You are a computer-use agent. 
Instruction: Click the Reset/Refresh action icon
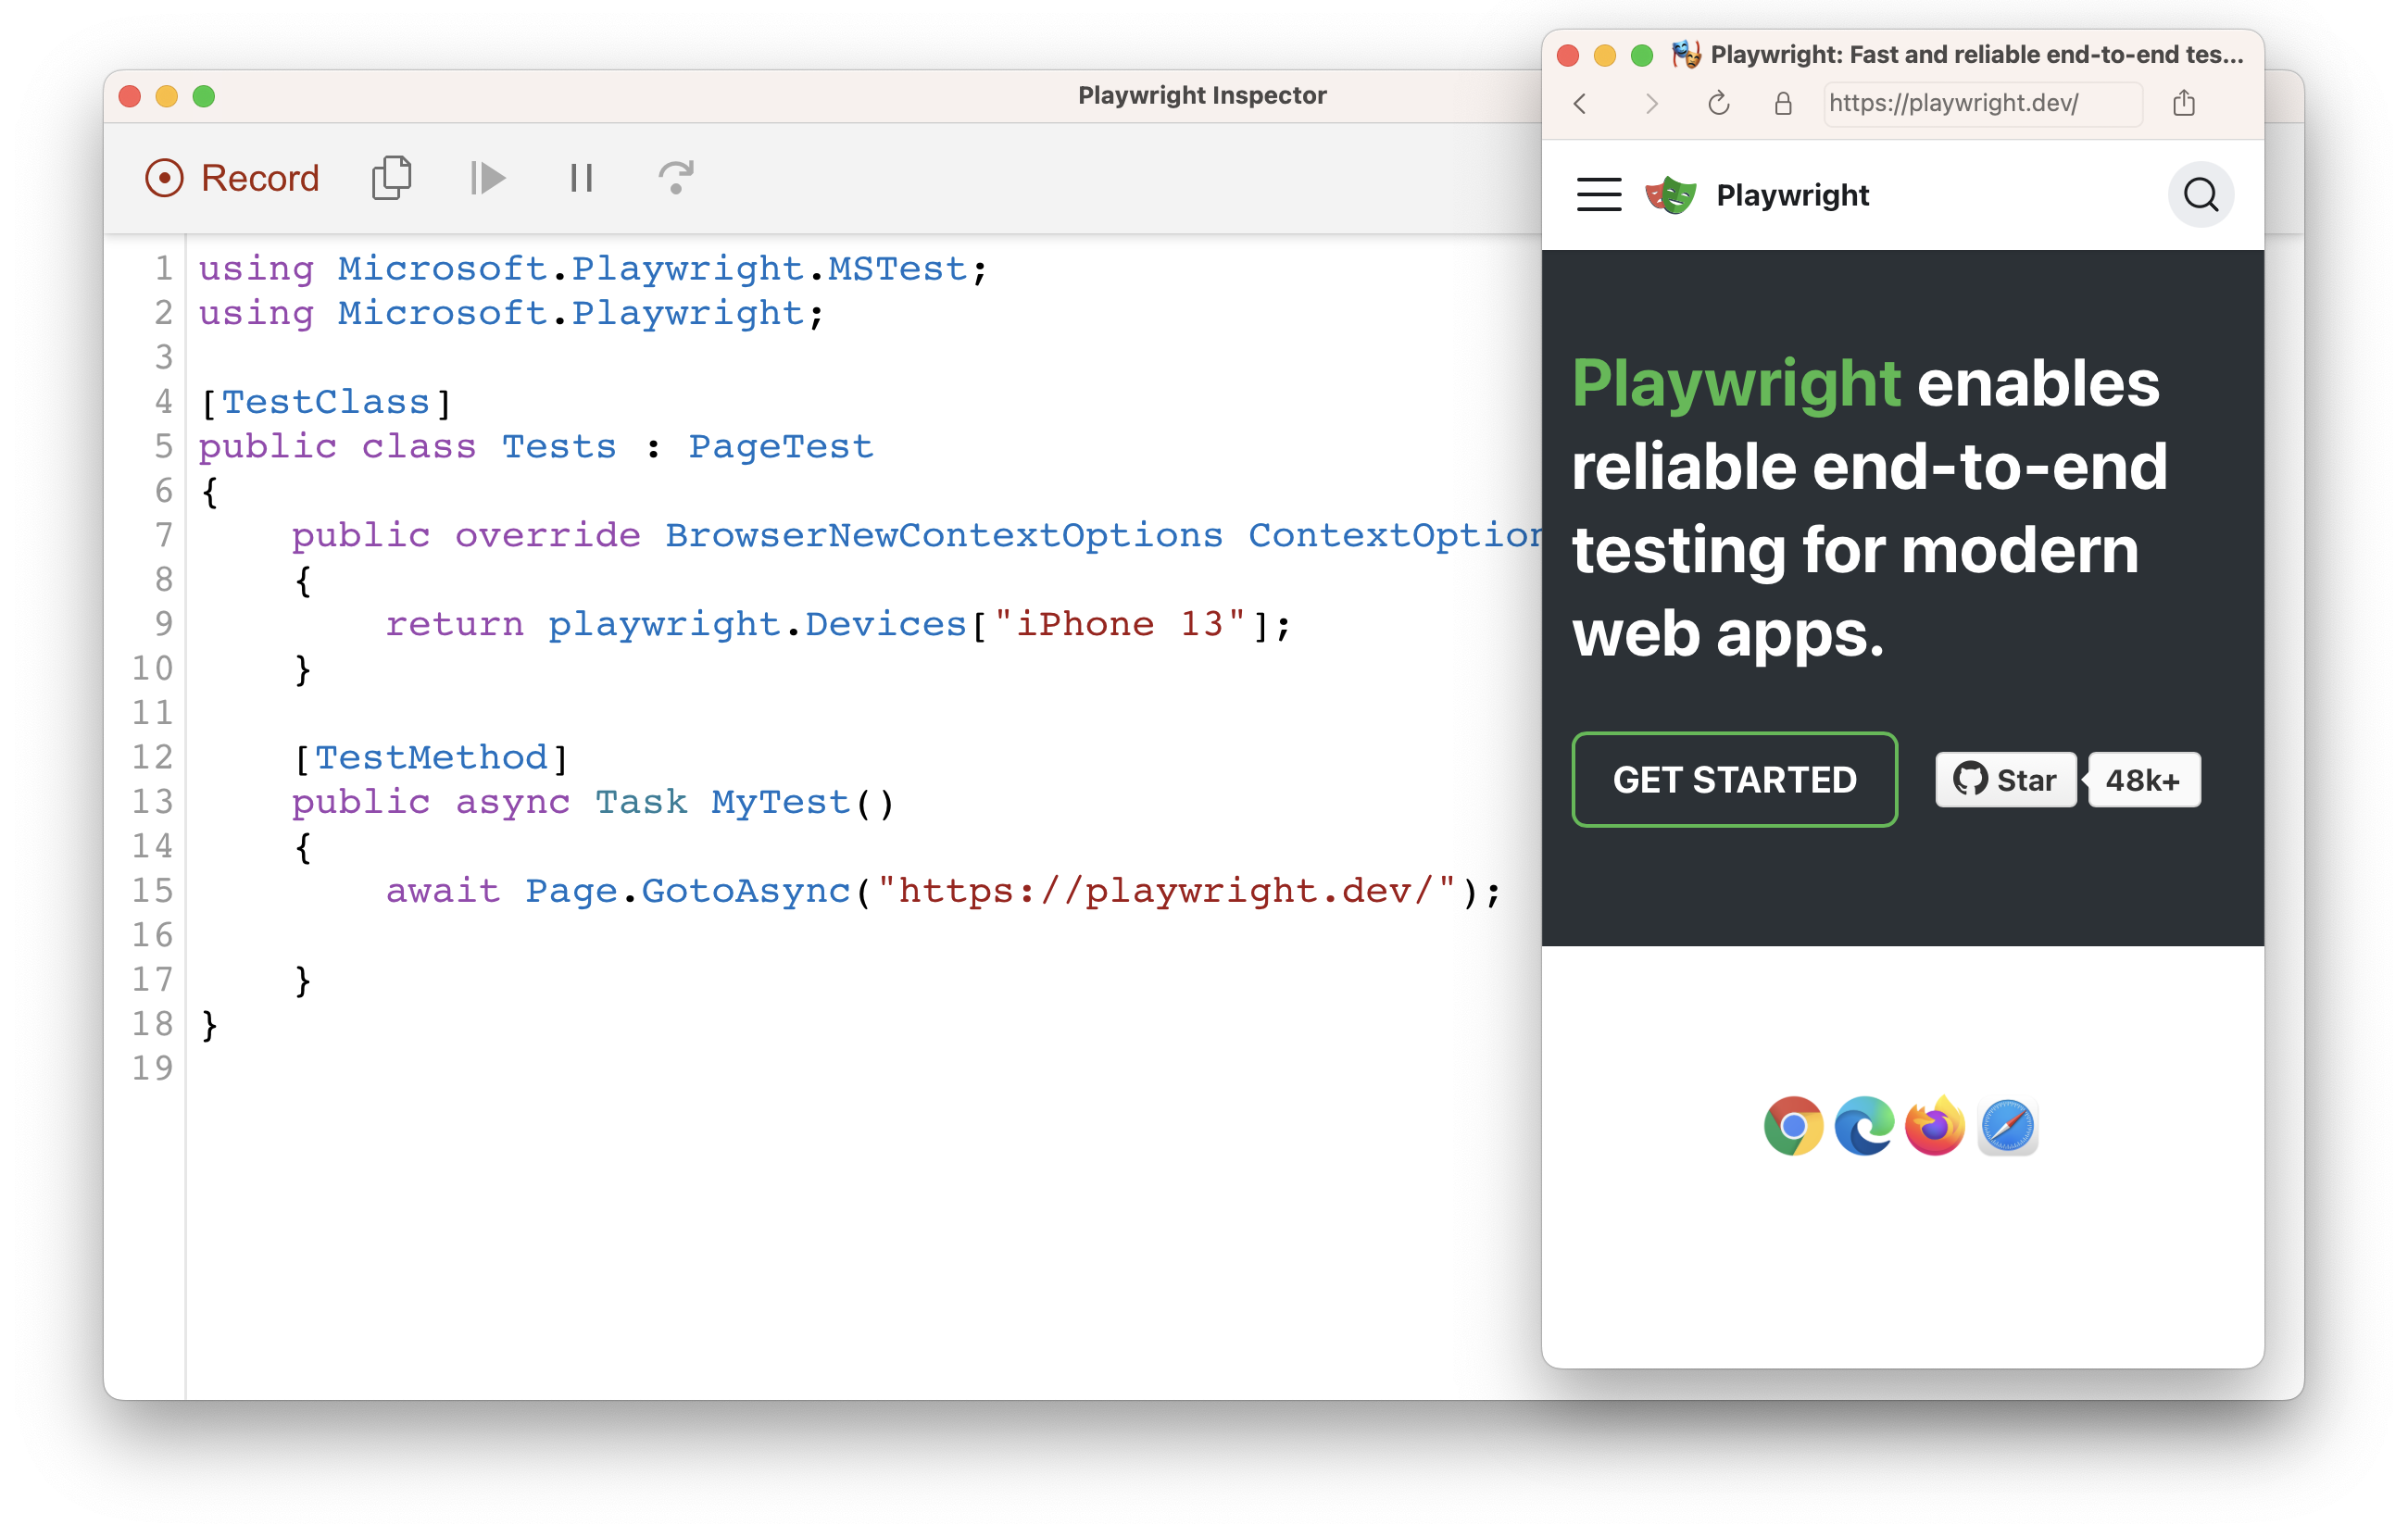point(676,175)
